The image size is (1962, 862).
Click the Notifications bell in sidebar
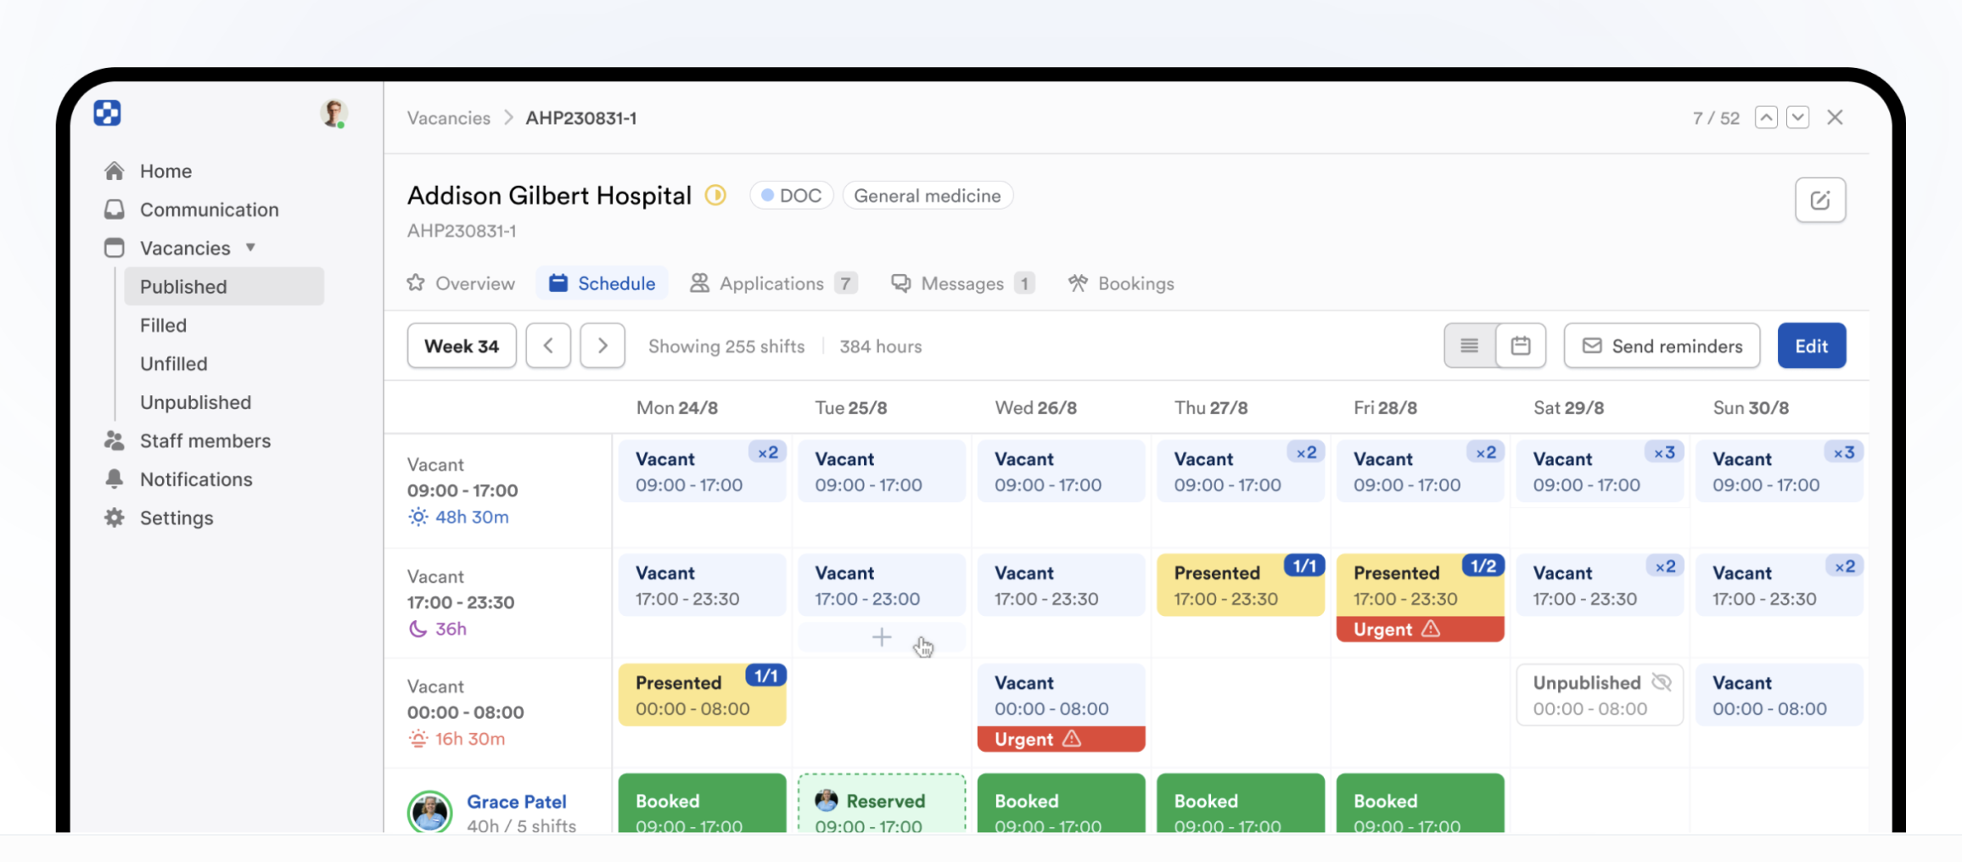pos(115,479)
